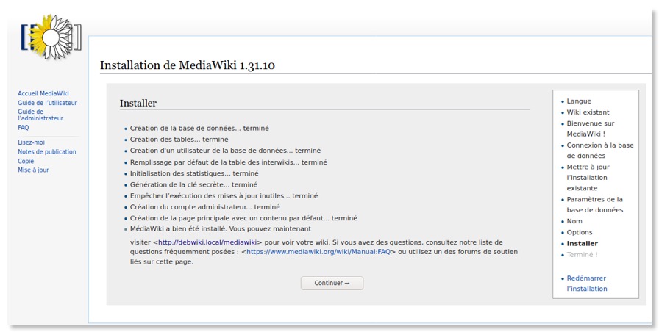Click the Installer section heading
The width and height of the screenshot is (659, 332).
click(138, 104)
